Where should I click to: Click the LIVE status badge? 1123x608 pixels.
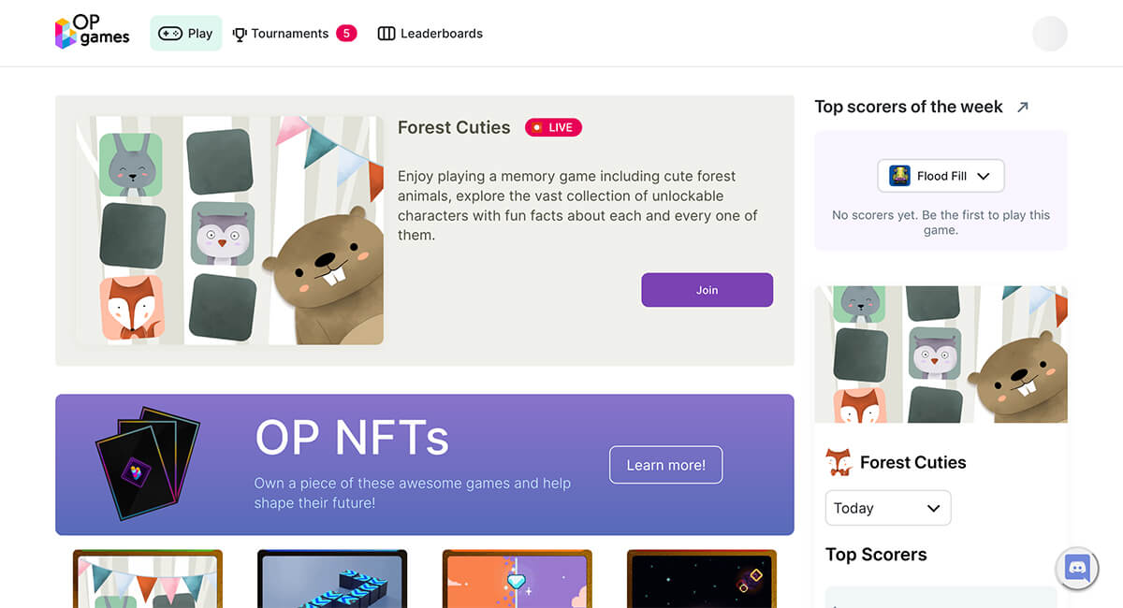pyautogui.click(x=553, y=127)
